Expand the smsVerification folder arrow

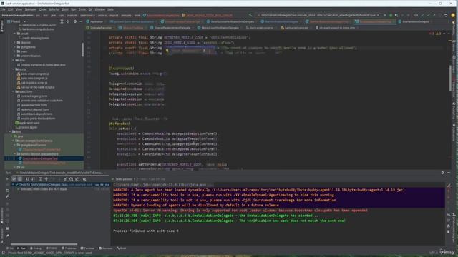(14, 56)
